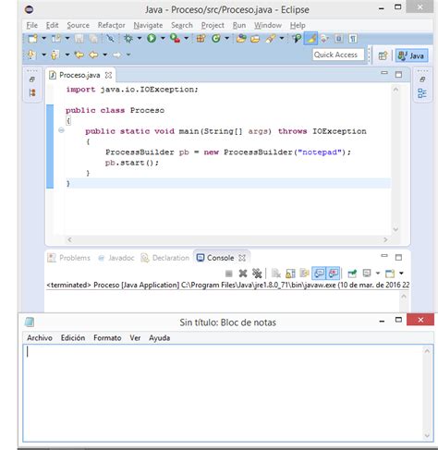Open the Refactor menu

click(x=111, y=25)
